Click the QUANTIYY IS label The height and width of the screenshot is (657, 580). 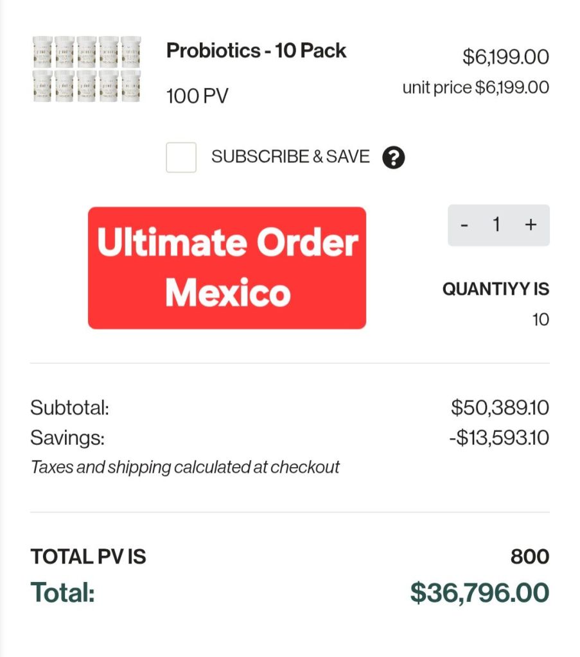(495, 289)
